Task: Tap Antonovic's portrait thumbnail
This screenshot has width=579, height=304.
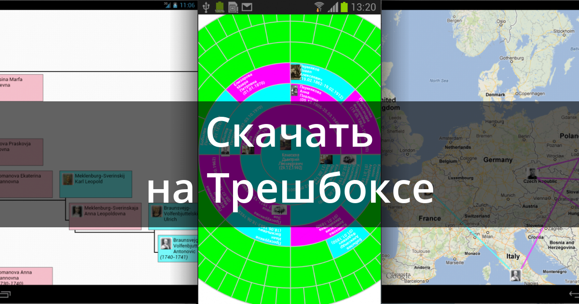Action: pos(166,244)
